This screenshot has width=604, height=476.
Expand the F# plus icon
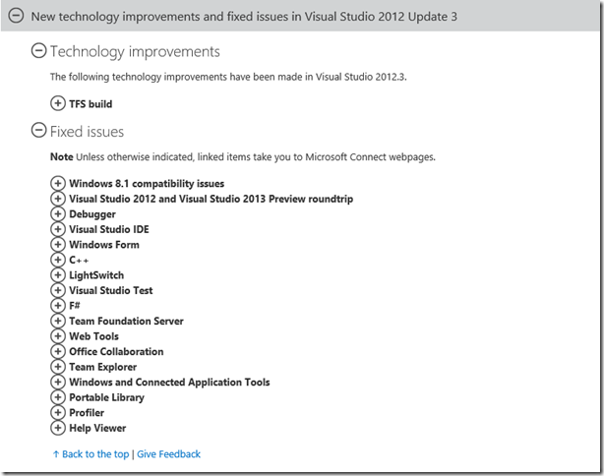coord(58,306)
